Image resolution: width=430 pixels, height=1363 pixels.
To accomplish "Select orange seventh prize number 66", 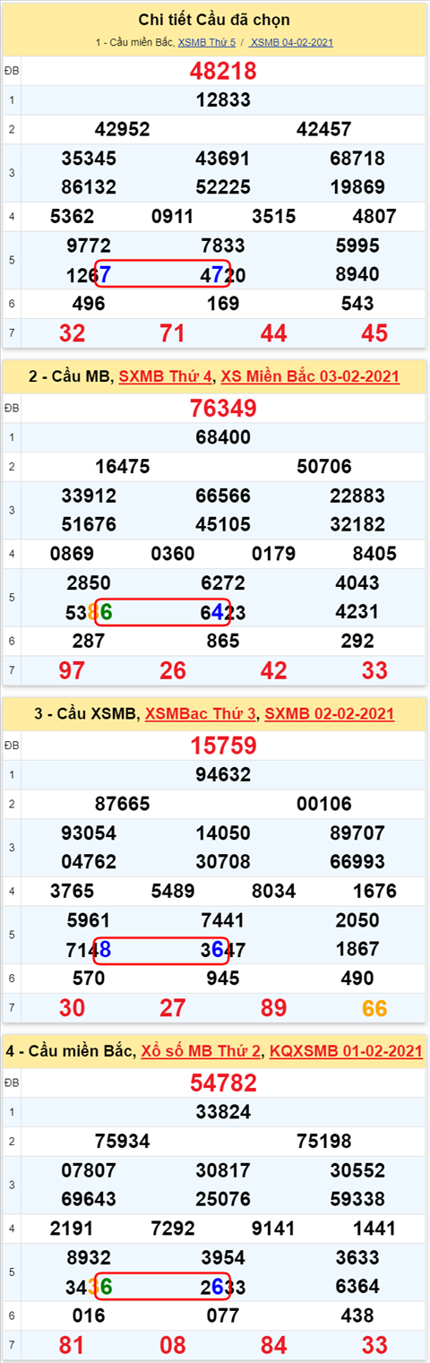I will [374, 1008].
